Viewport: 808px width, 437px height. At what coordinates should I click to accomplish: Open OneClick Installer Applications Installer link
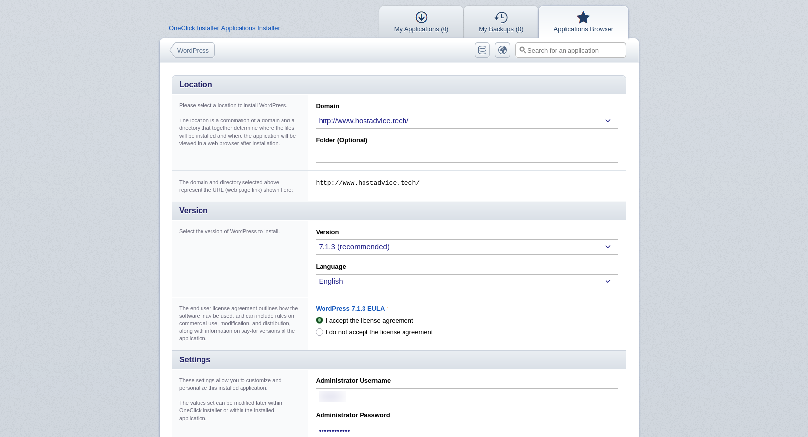(224, 28)
